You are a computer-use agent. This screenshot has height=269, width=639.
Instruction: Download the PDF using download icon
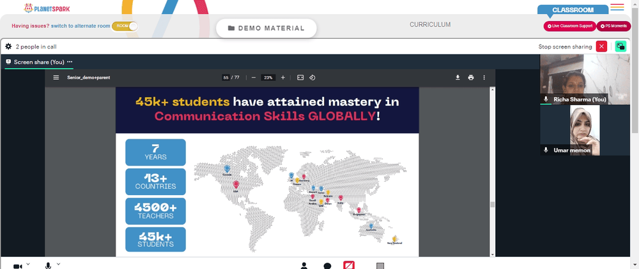pos(458,78)
